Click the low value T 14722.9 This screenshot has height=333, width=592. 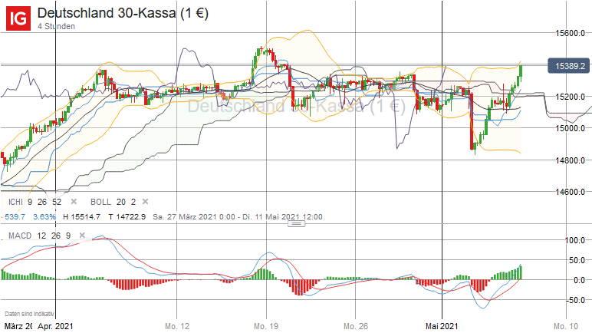(127, 217)
